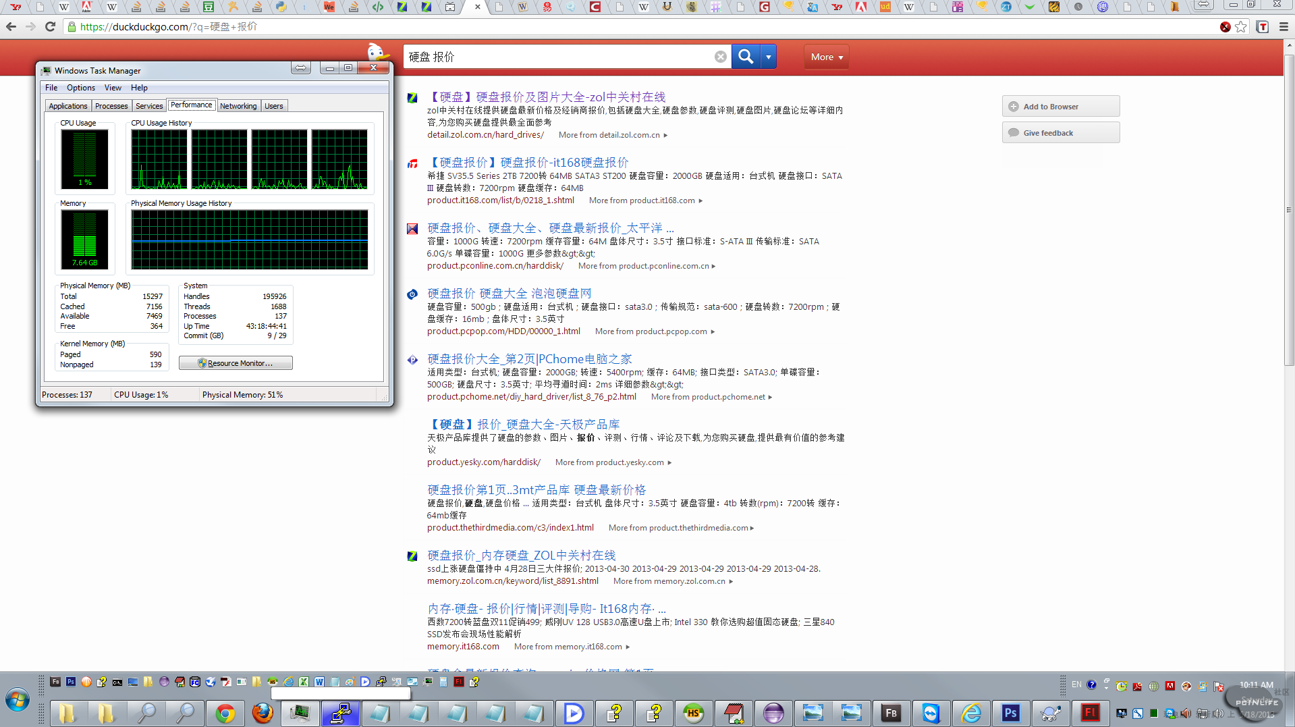
Task: Open the PChome电脑之家 result link
Action: (x=530, y=359)
